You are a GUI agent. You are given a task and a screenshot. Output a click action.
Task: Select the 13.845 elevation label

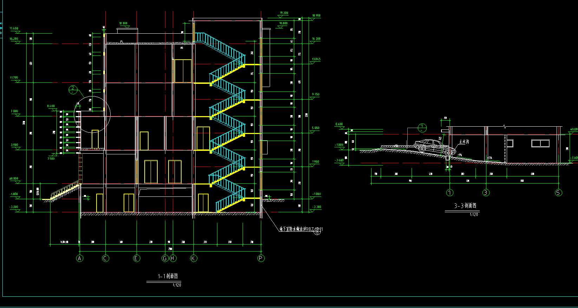tap(316, 59)
